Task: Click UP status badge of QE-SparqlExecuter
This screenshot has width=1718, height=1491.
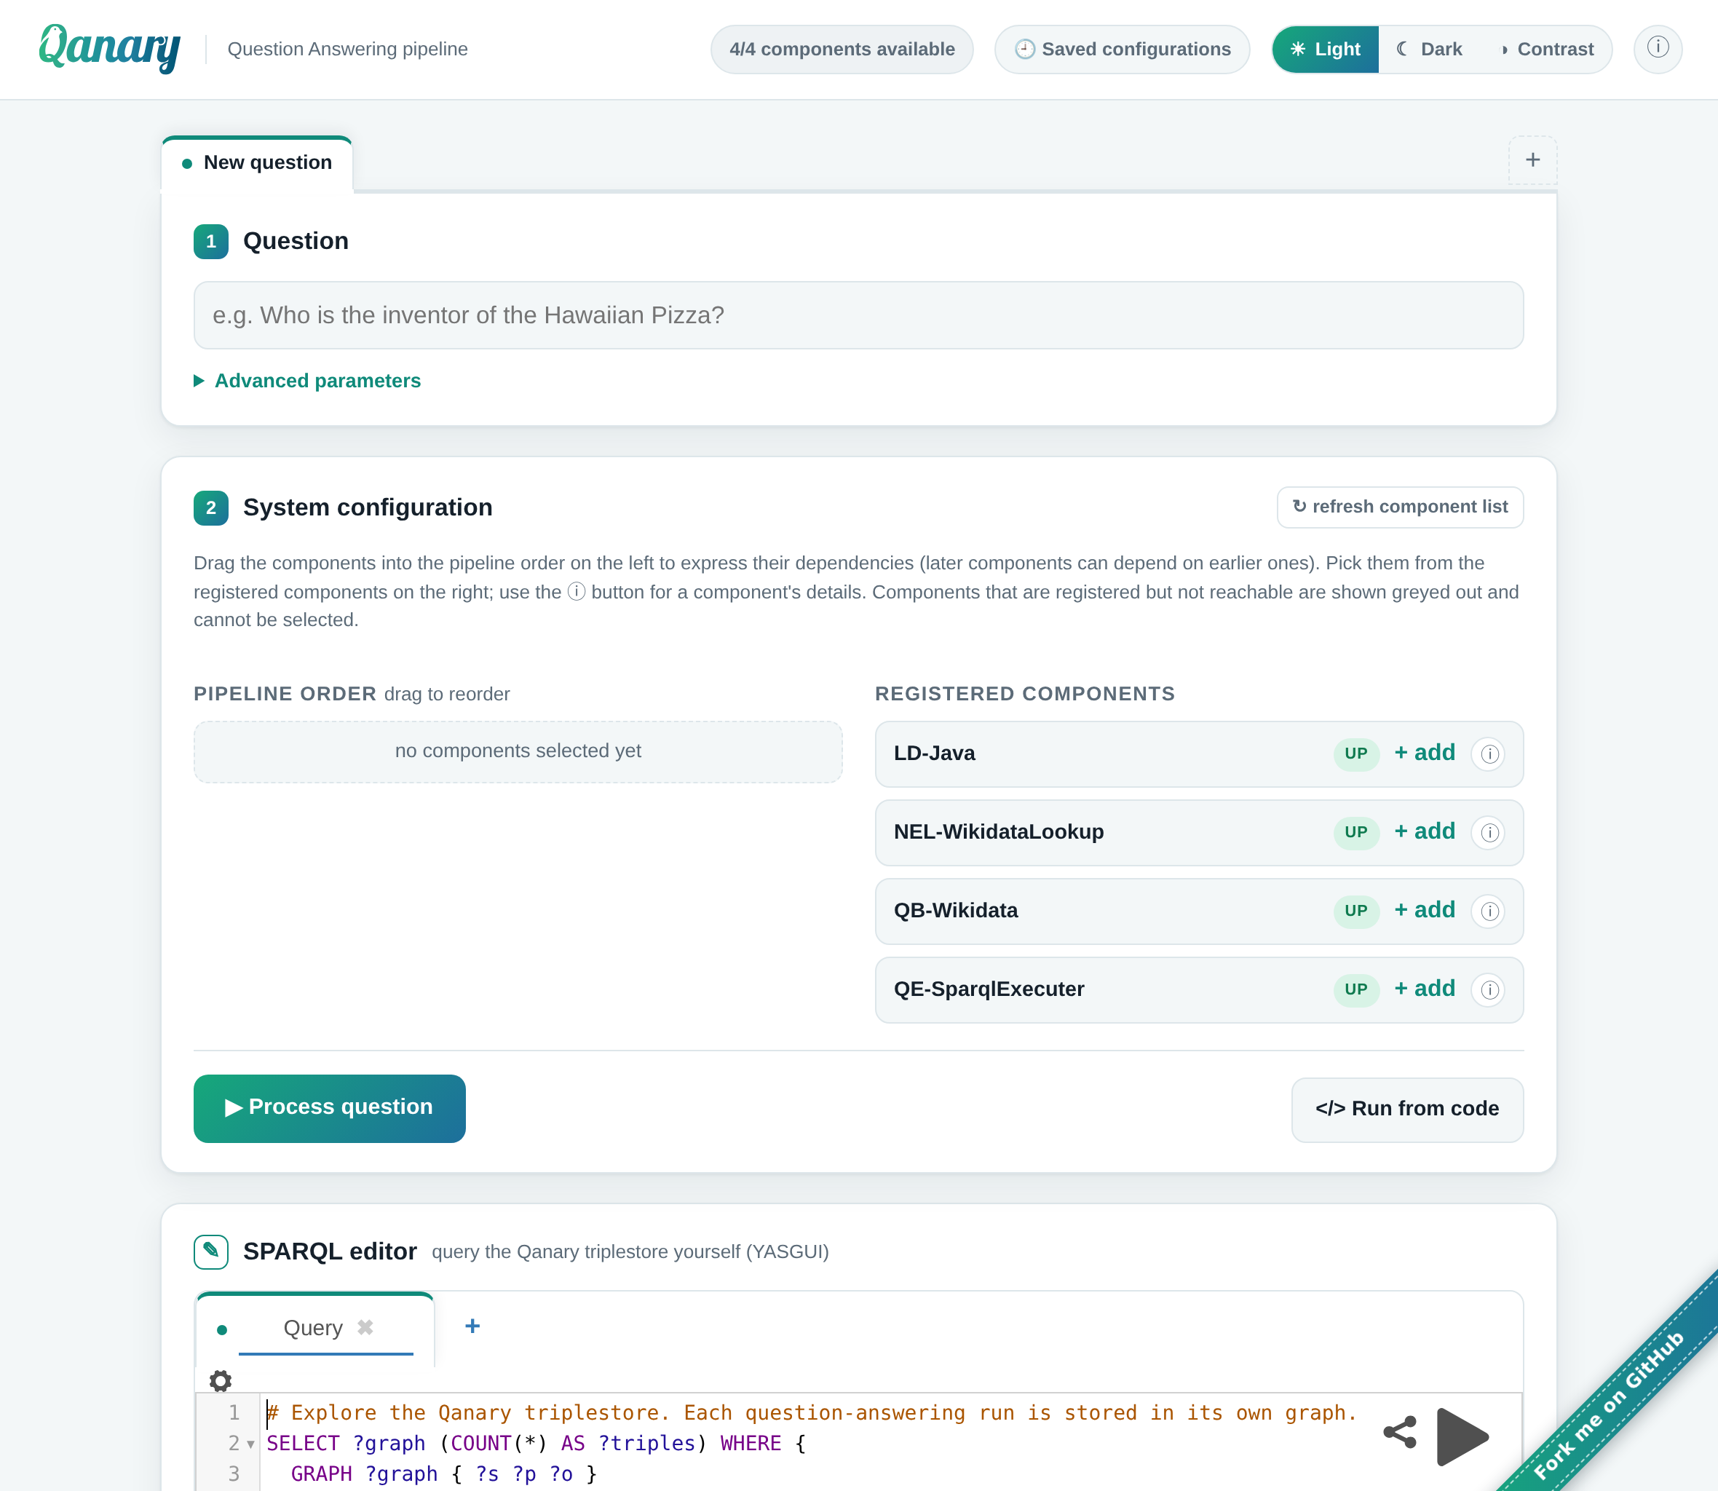Action: [1356, 990]
